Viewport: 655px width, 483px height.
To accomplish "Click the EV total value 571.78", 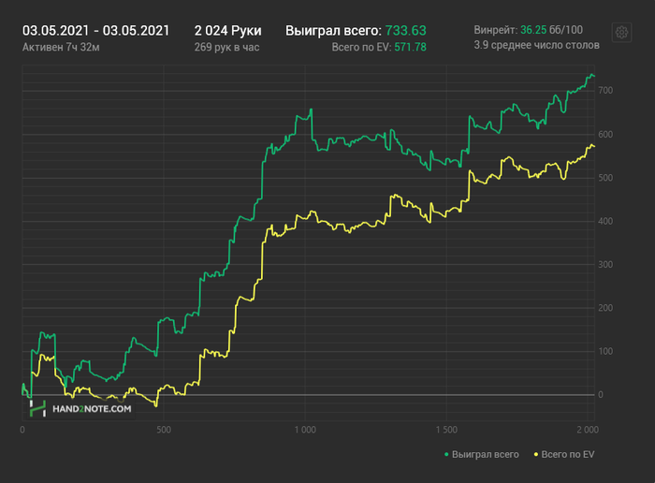I will coord(410,47).
